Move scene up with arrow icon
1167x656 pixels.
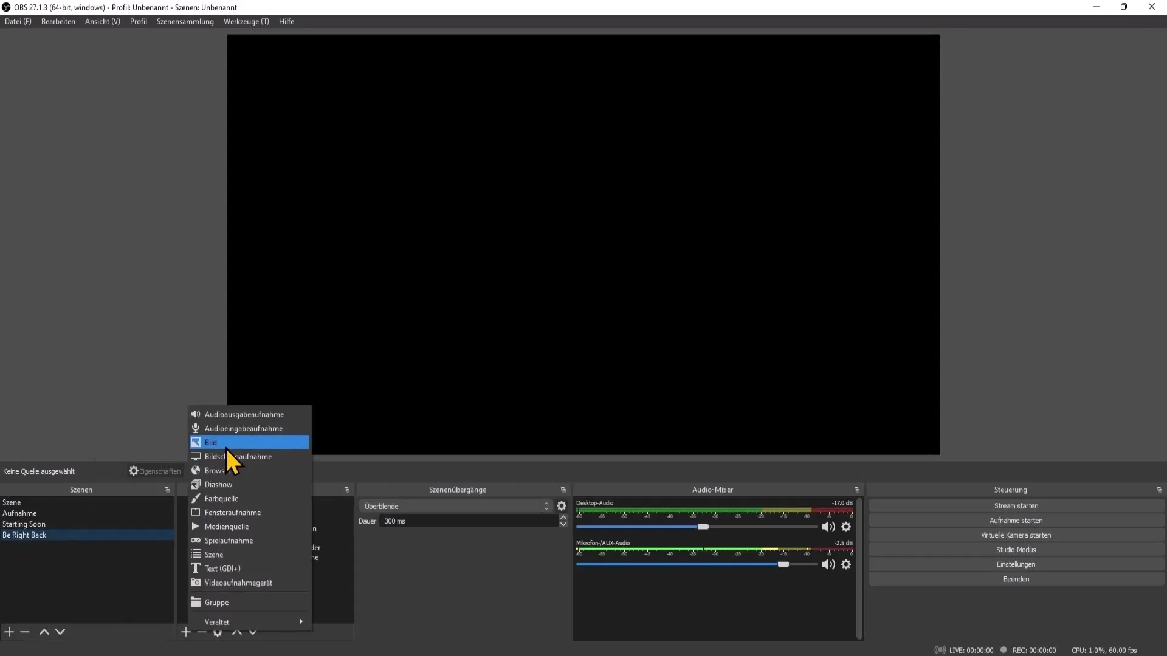point(44,632)
